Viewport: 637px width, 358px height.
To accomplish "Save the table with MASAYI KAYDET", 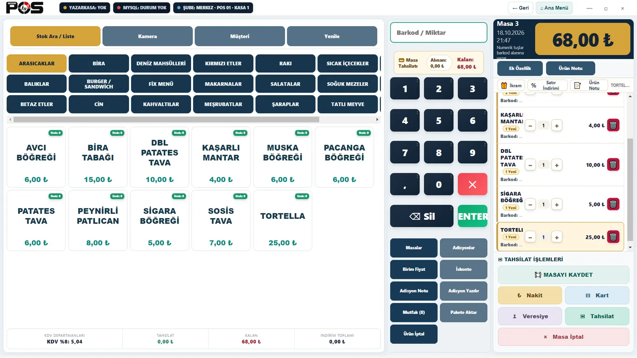I will pos(564,275).
